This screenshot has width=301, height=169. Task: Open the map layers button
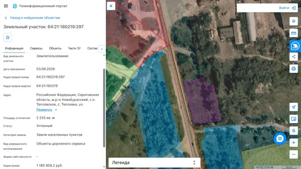coord(293,21)
